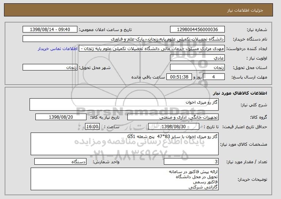The image size is (281, 199).
Task: Click the label تعداد / مقدار مورد نیاز
Action: (x=247, y=162)
